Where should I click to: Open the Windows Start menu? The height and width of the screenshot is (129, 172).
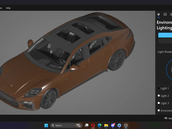coord(46,125)
